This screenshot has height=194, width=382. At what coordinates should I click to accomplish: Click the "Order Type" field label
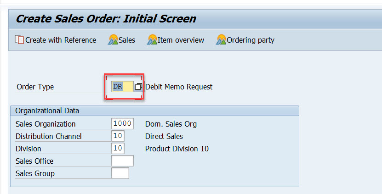[x=35, y=87]
